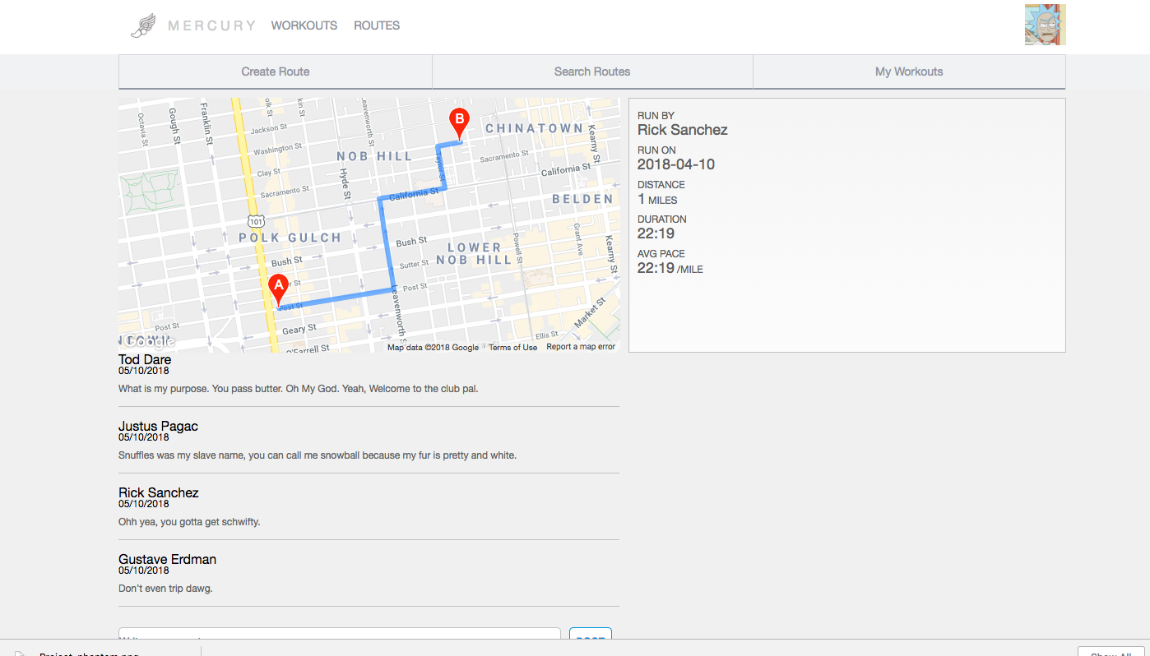Click map marker A on Post St
The image size is (1150, 656).
(278, 290)
